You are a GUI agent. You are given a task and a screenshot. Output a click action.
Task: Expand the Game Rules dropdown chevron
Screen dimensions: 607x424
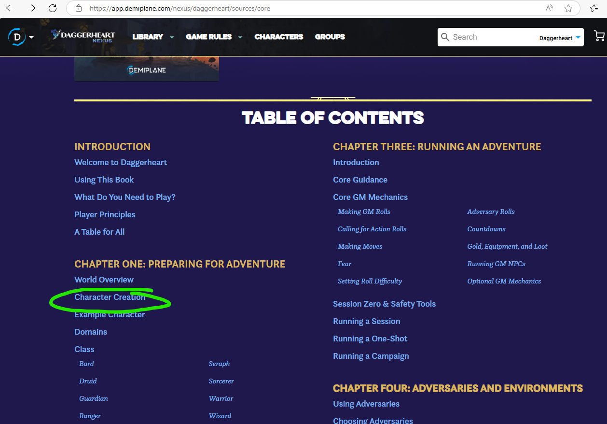[240, 37]
